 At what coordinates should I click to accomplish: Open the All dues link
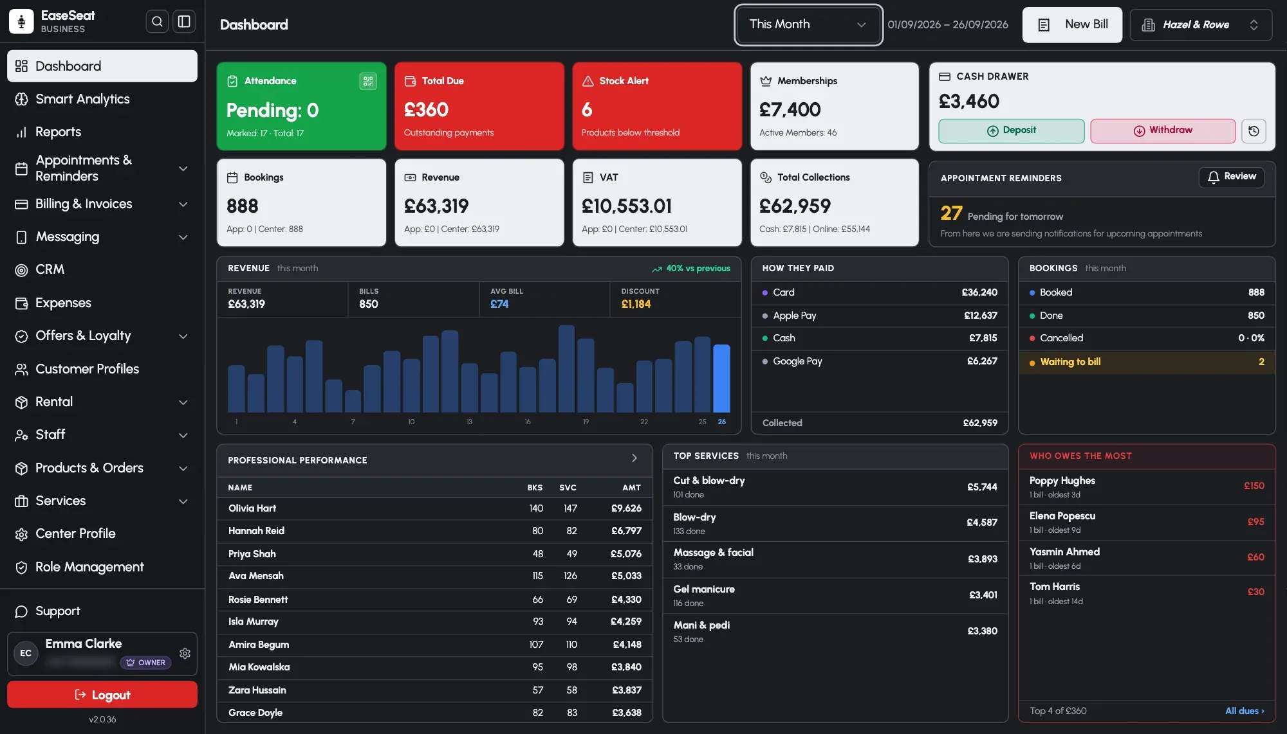click(1245, 711)
